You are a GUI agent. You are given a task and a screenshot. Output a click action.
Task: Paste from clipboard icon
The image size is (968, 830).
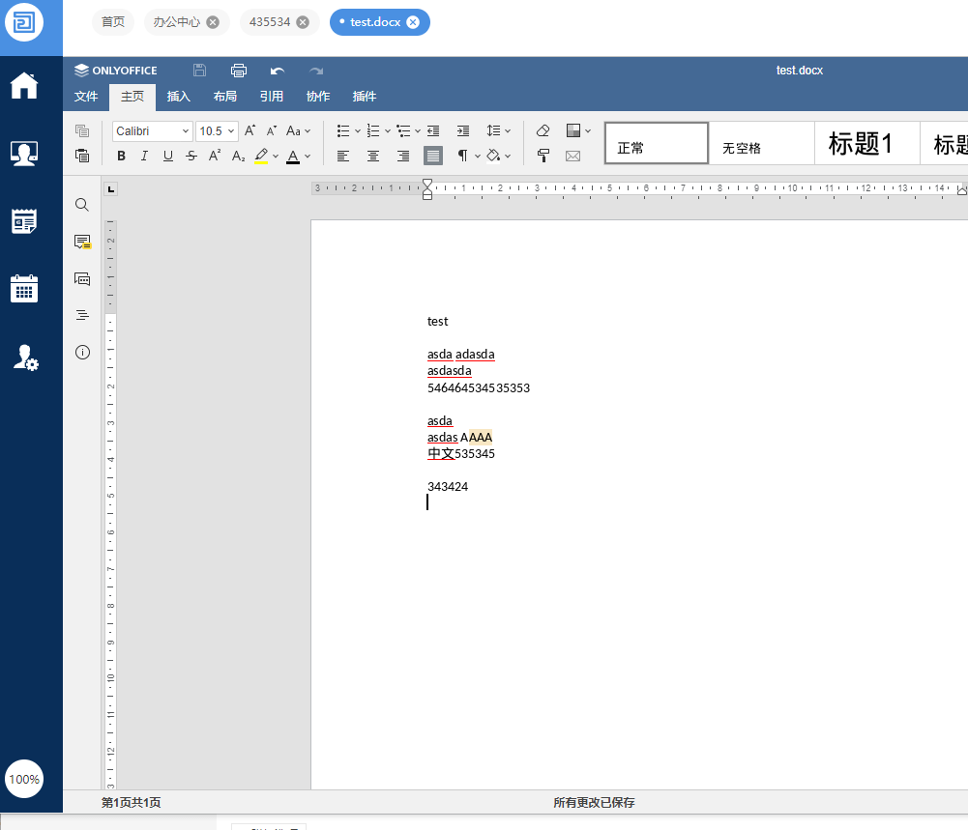click(x=82, y=156)
